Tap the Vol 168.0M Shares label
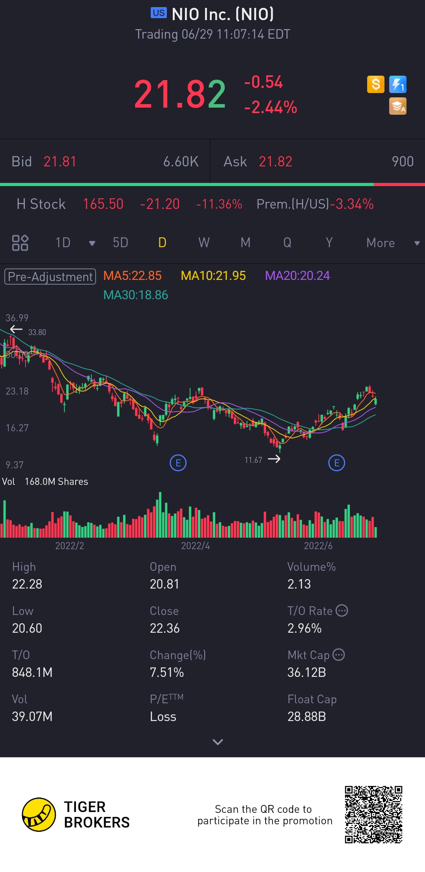The image size is (425, 872). tap(45, 481)
